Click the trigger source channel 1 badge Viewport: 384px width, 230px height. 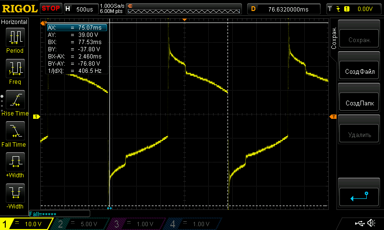[347, 9]
